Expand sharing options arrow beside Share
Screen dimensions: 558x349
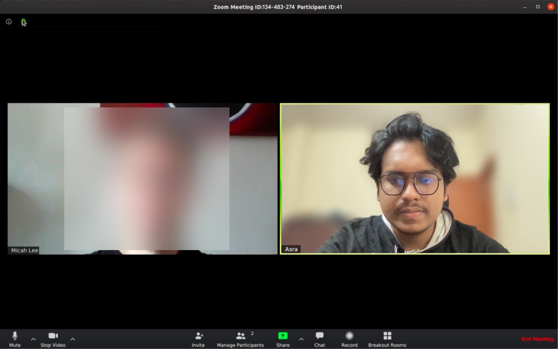(301, 339)
